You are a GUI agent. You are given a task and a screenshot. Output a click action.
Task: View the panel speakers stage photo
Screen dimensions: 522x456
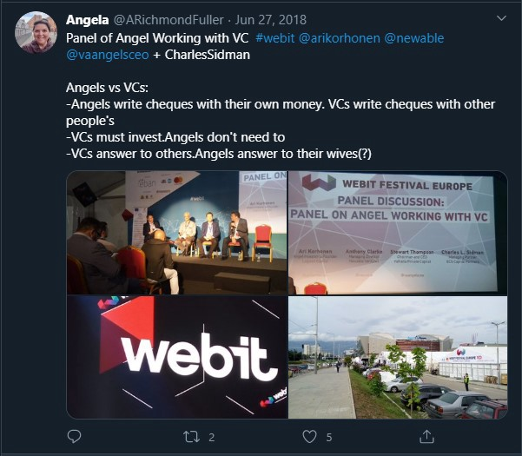point(177,233)
